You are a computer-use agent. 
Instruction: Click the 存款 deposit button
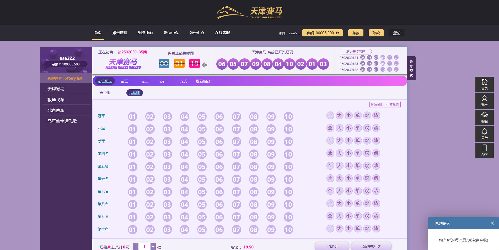tap(356, 33)
